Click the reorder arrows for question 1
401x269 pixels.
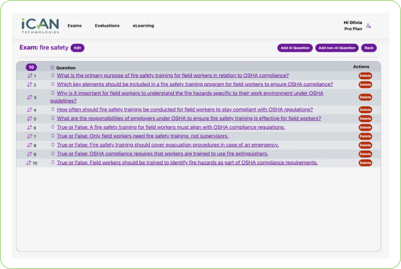coord(30,76)
